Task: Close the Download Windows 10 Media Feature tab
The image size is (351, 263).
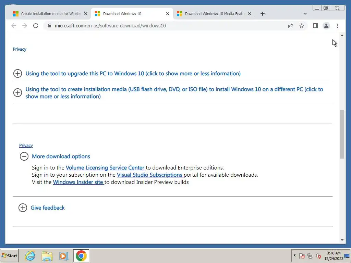Action: click(x=250, y=14)
